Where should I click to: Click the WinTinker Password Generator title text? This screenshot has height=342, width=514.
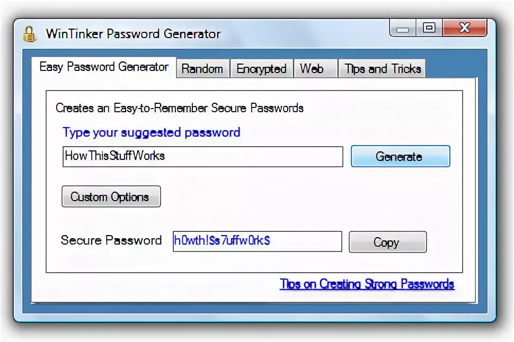133,34
